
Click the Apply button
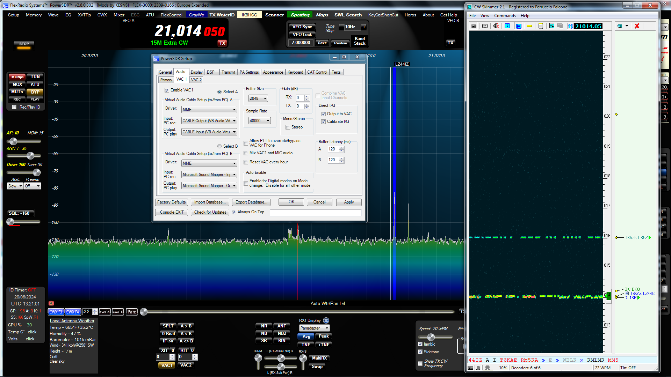(x=349, y=202)
